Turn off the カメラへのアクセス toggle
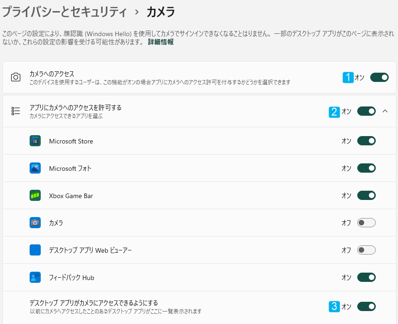Viewport: 398px width, 324px height. (x=379, y=77)
